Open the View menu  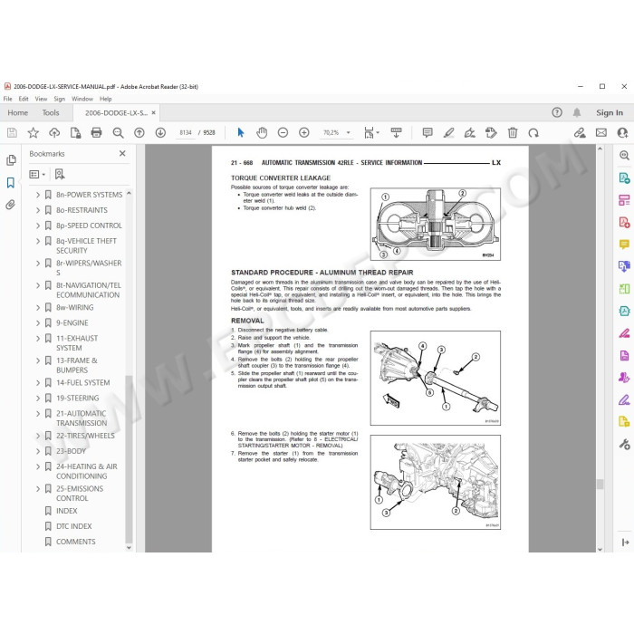41,99
